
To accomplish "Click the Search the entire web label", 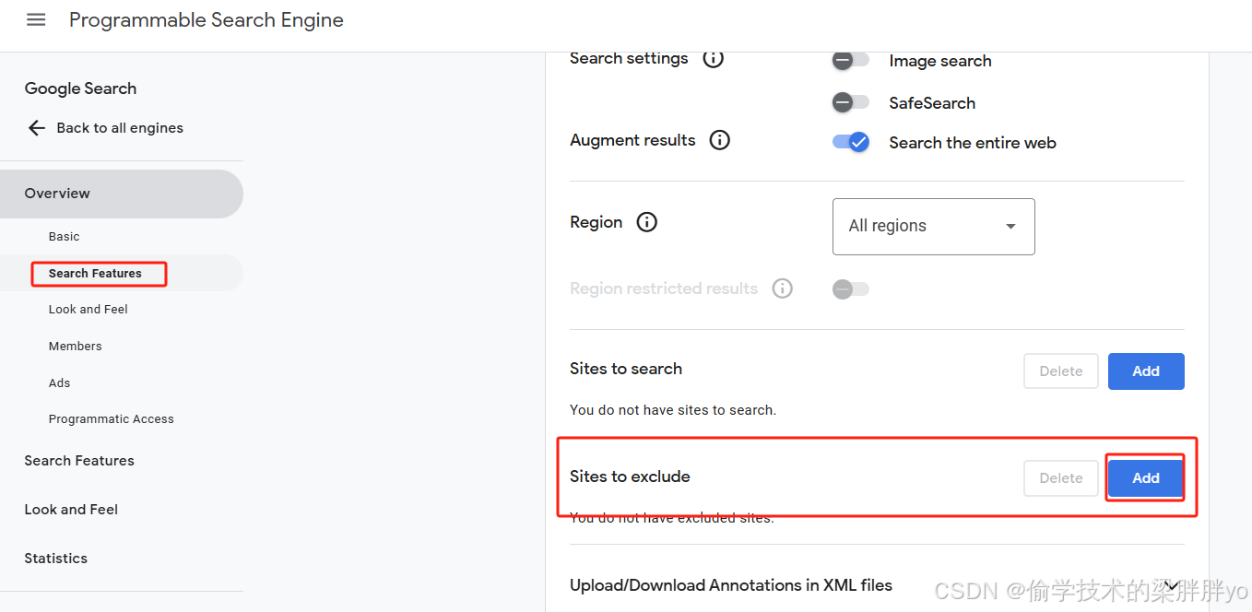I will pos(973,143).
